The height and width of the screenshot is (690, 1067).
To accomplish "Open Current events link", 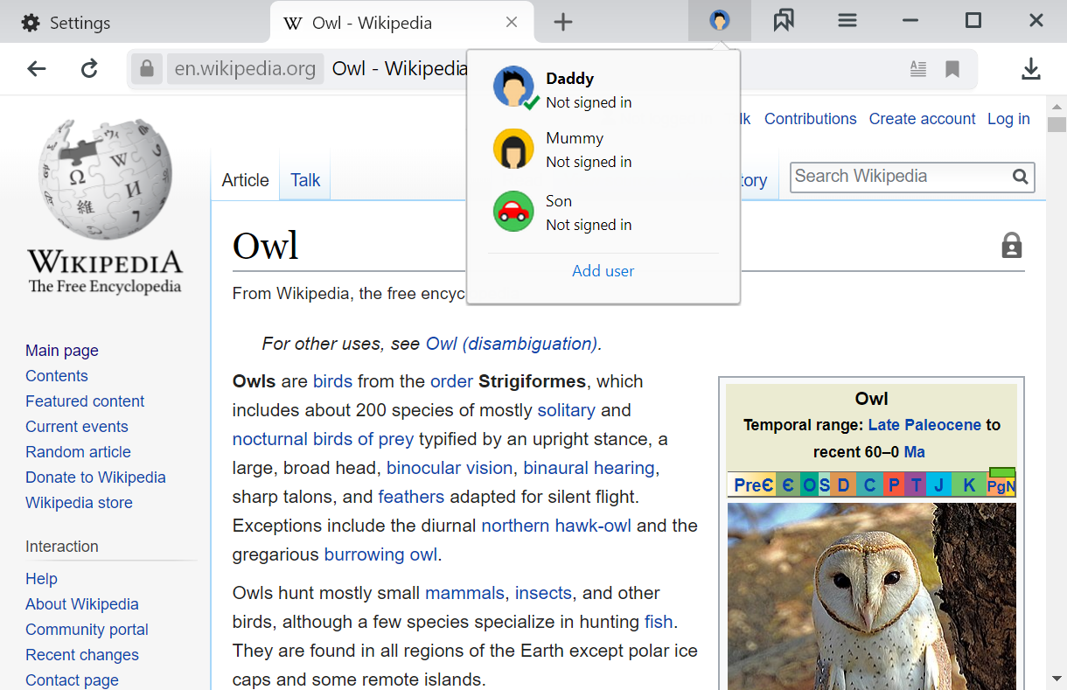I will [x=77, y=427].
